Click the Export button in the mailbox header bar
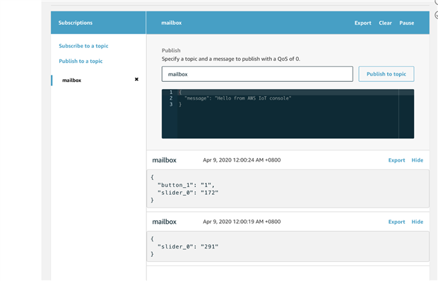The height and width of the screenshot is (281, 438). 362,23
